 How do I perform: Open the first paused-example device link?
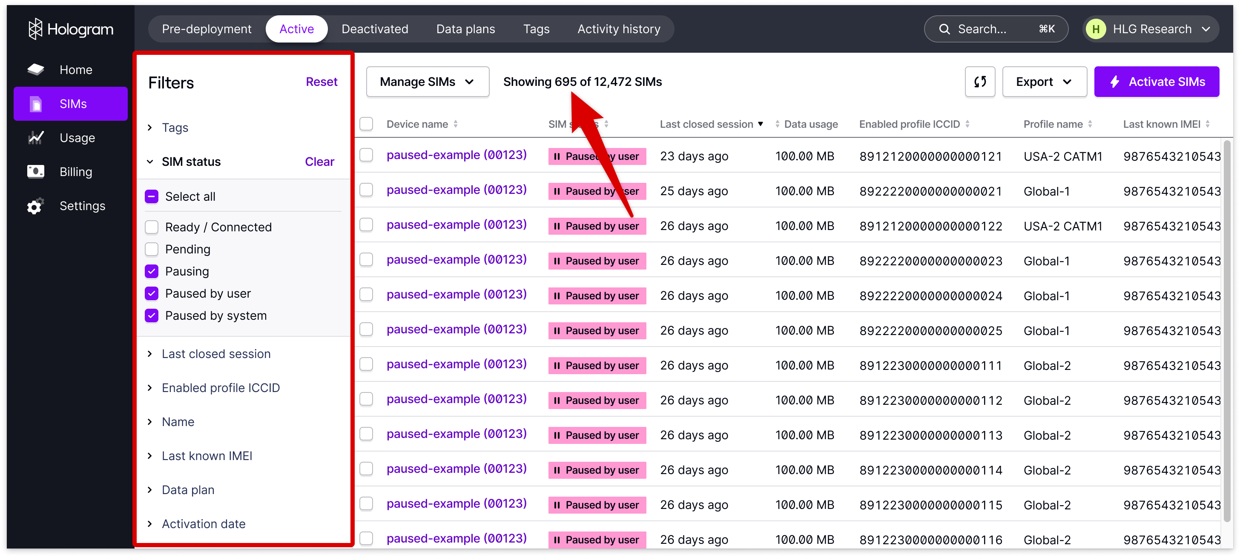[456, 155]
